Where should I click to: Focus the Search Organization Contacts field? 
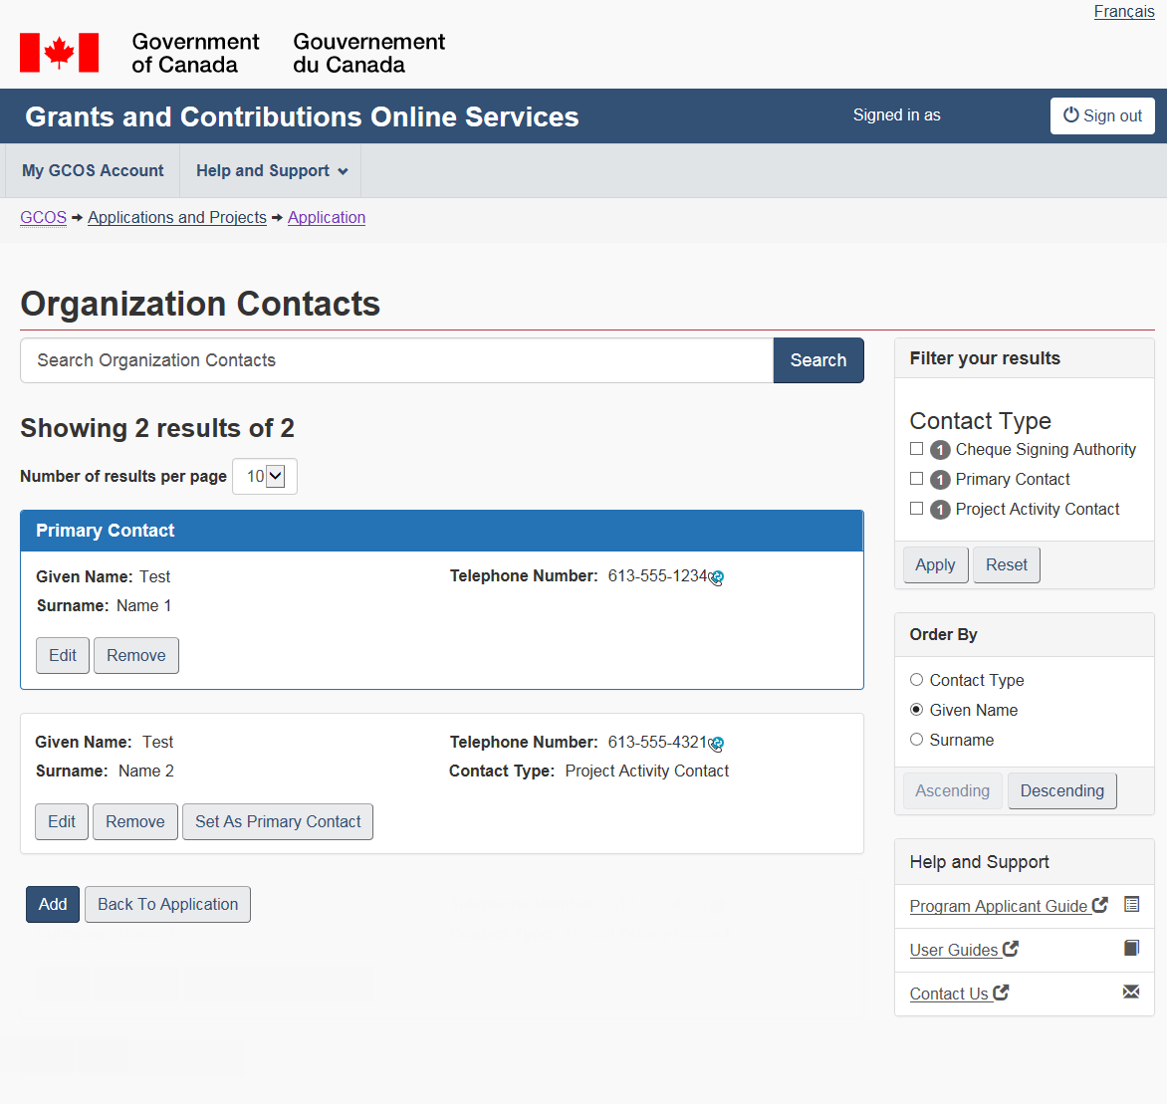[396, 360]
